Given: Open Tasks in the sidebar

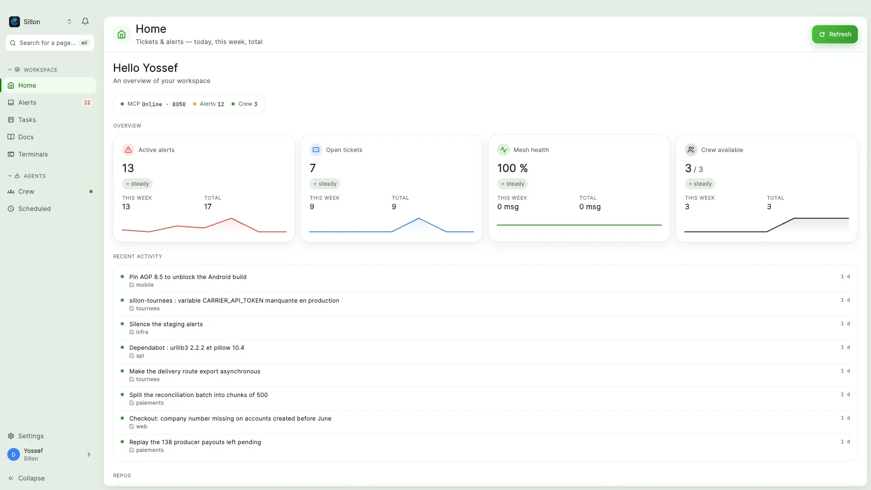Looking at the screenshot, I should [x=49, y=120].
